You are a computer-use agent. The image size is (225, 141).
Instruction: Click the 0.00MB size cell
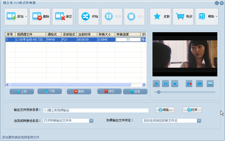[106, 39]
